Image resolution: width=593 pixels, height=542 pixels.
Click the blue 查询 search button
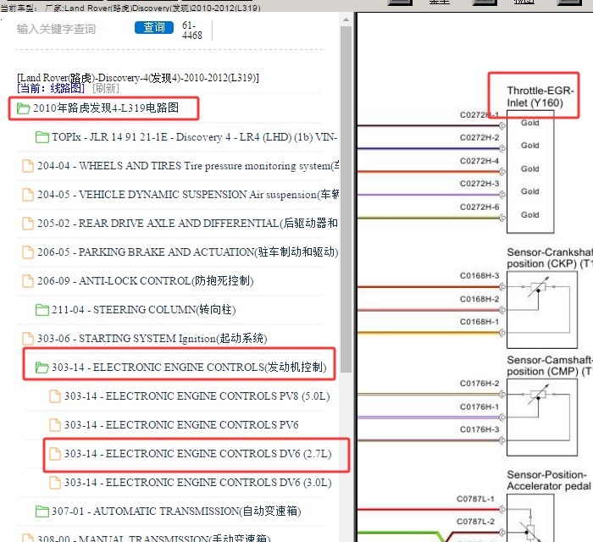[154, 28]
